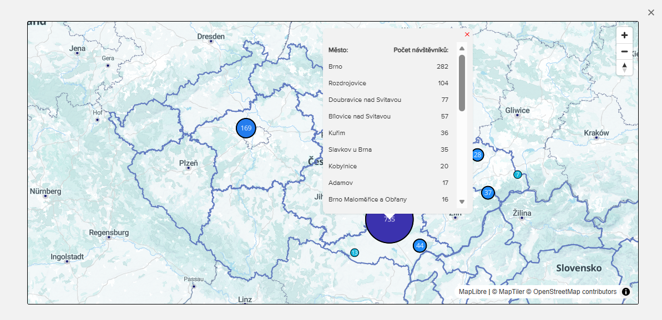The height and width of the screenshot is (320, 662).
Task: Close the map dialog with gray X
Action: [x=651, y=12]
